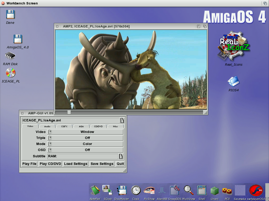Image resolution: width=269 pixels, height=201 pixels.
Task: Launch SnoopDOS from the dock
Action: (x=175, y=190)
